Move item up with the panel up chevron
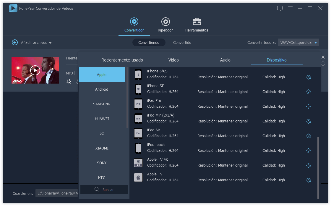This screenshot has height=206, width=331. click(323, 62)
